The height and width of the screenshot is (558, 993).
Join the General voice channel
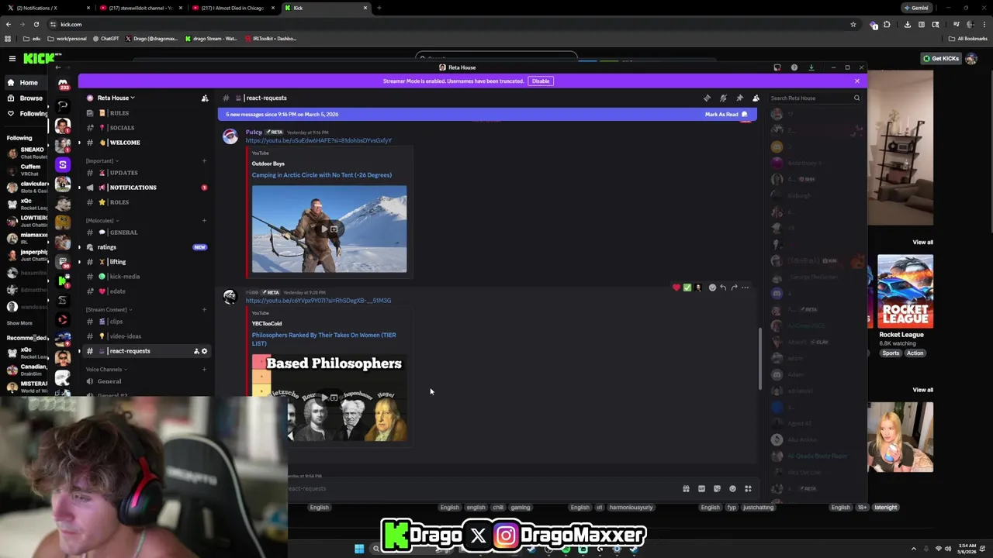(147, 381)
